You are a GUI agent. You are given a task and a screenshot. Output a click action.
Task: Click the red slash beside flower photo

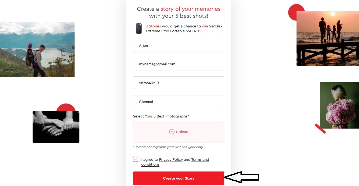coord(320,128)
